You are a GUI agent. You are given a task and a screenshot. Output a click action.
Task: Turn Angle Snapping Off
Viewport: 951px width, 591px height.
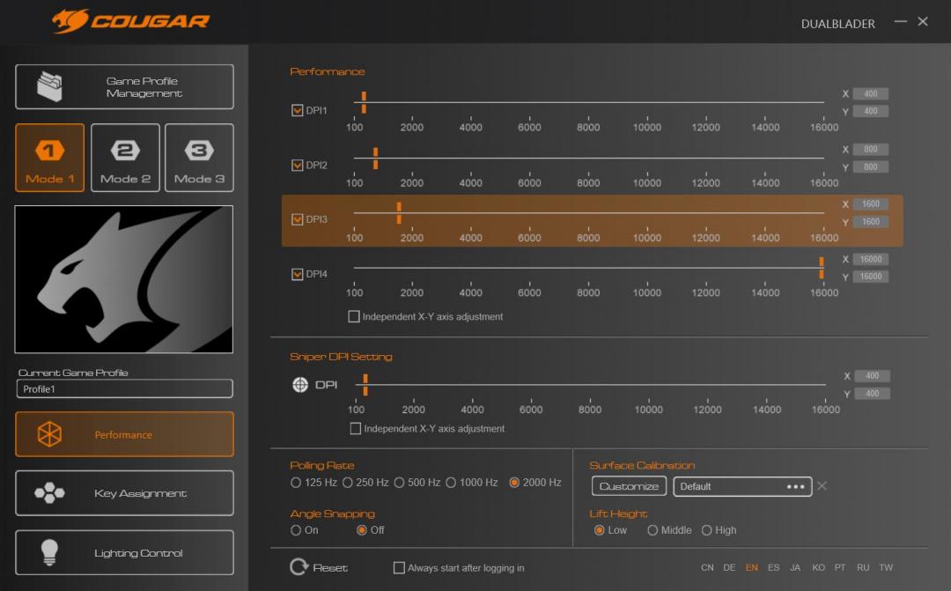pyautogui.click(x=362, y=530)
